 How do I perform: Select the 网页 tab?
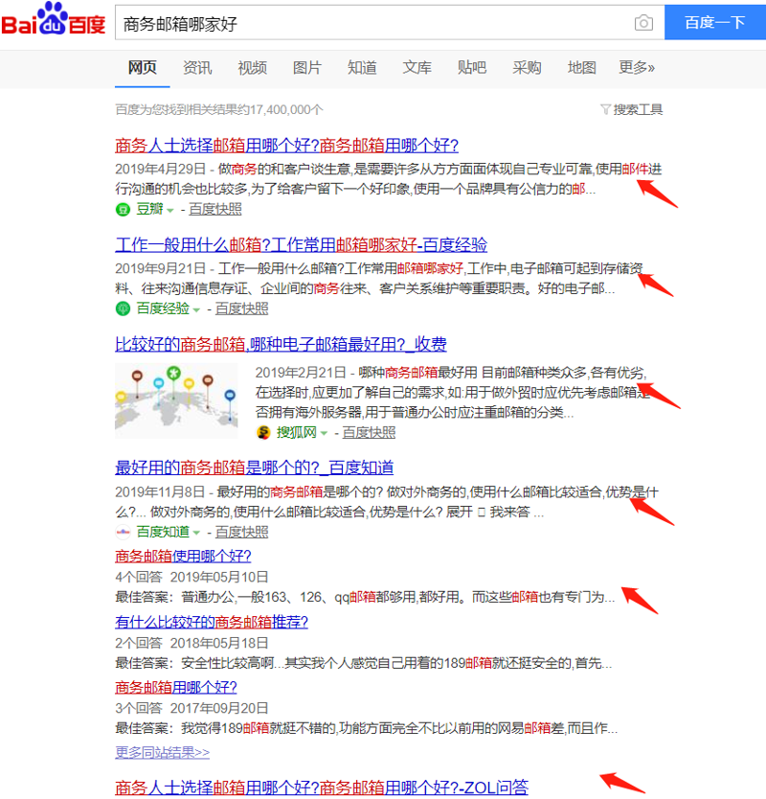(142, 67)
